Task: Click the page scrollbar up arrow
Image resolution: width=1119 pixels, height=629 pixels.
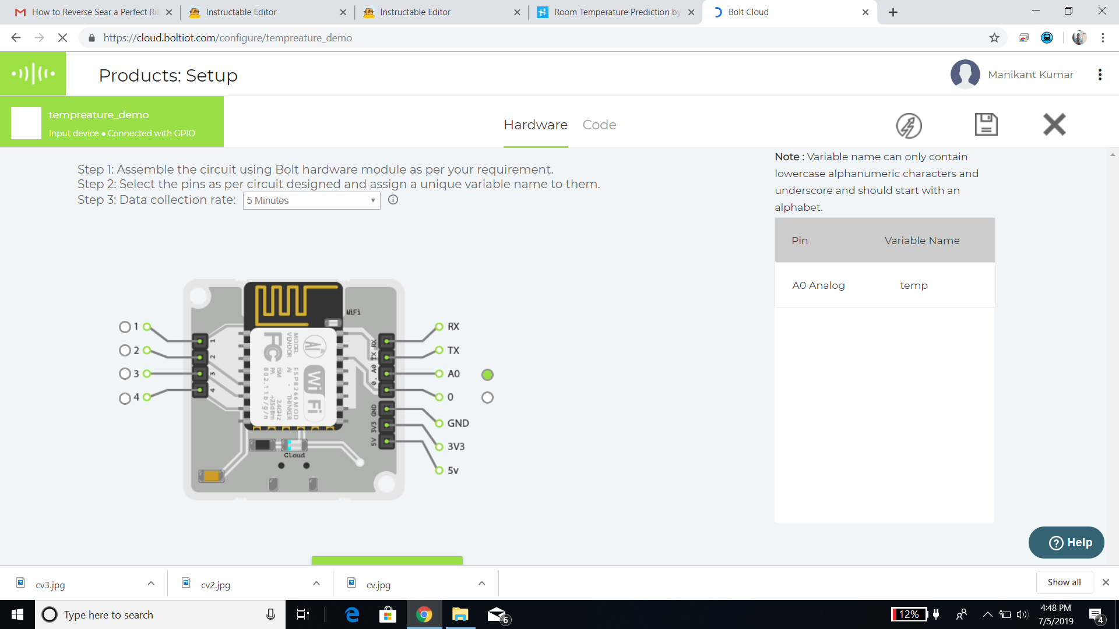Action: point(1113,155)
